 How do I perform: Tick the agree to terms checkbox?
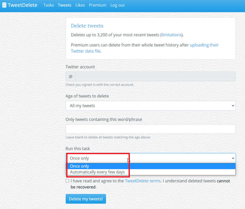point(67,181)
